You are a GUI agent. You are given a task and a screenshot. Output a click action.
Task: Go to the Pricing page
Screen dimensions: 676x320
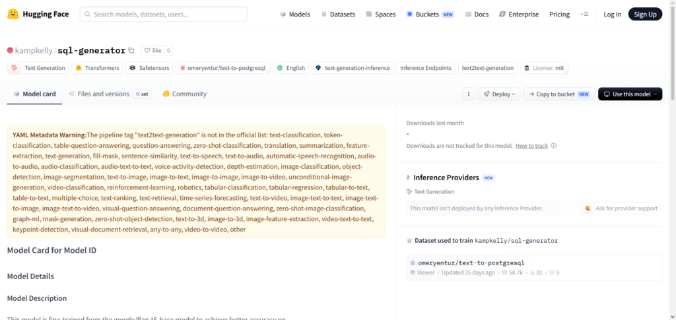click(559, 15)
